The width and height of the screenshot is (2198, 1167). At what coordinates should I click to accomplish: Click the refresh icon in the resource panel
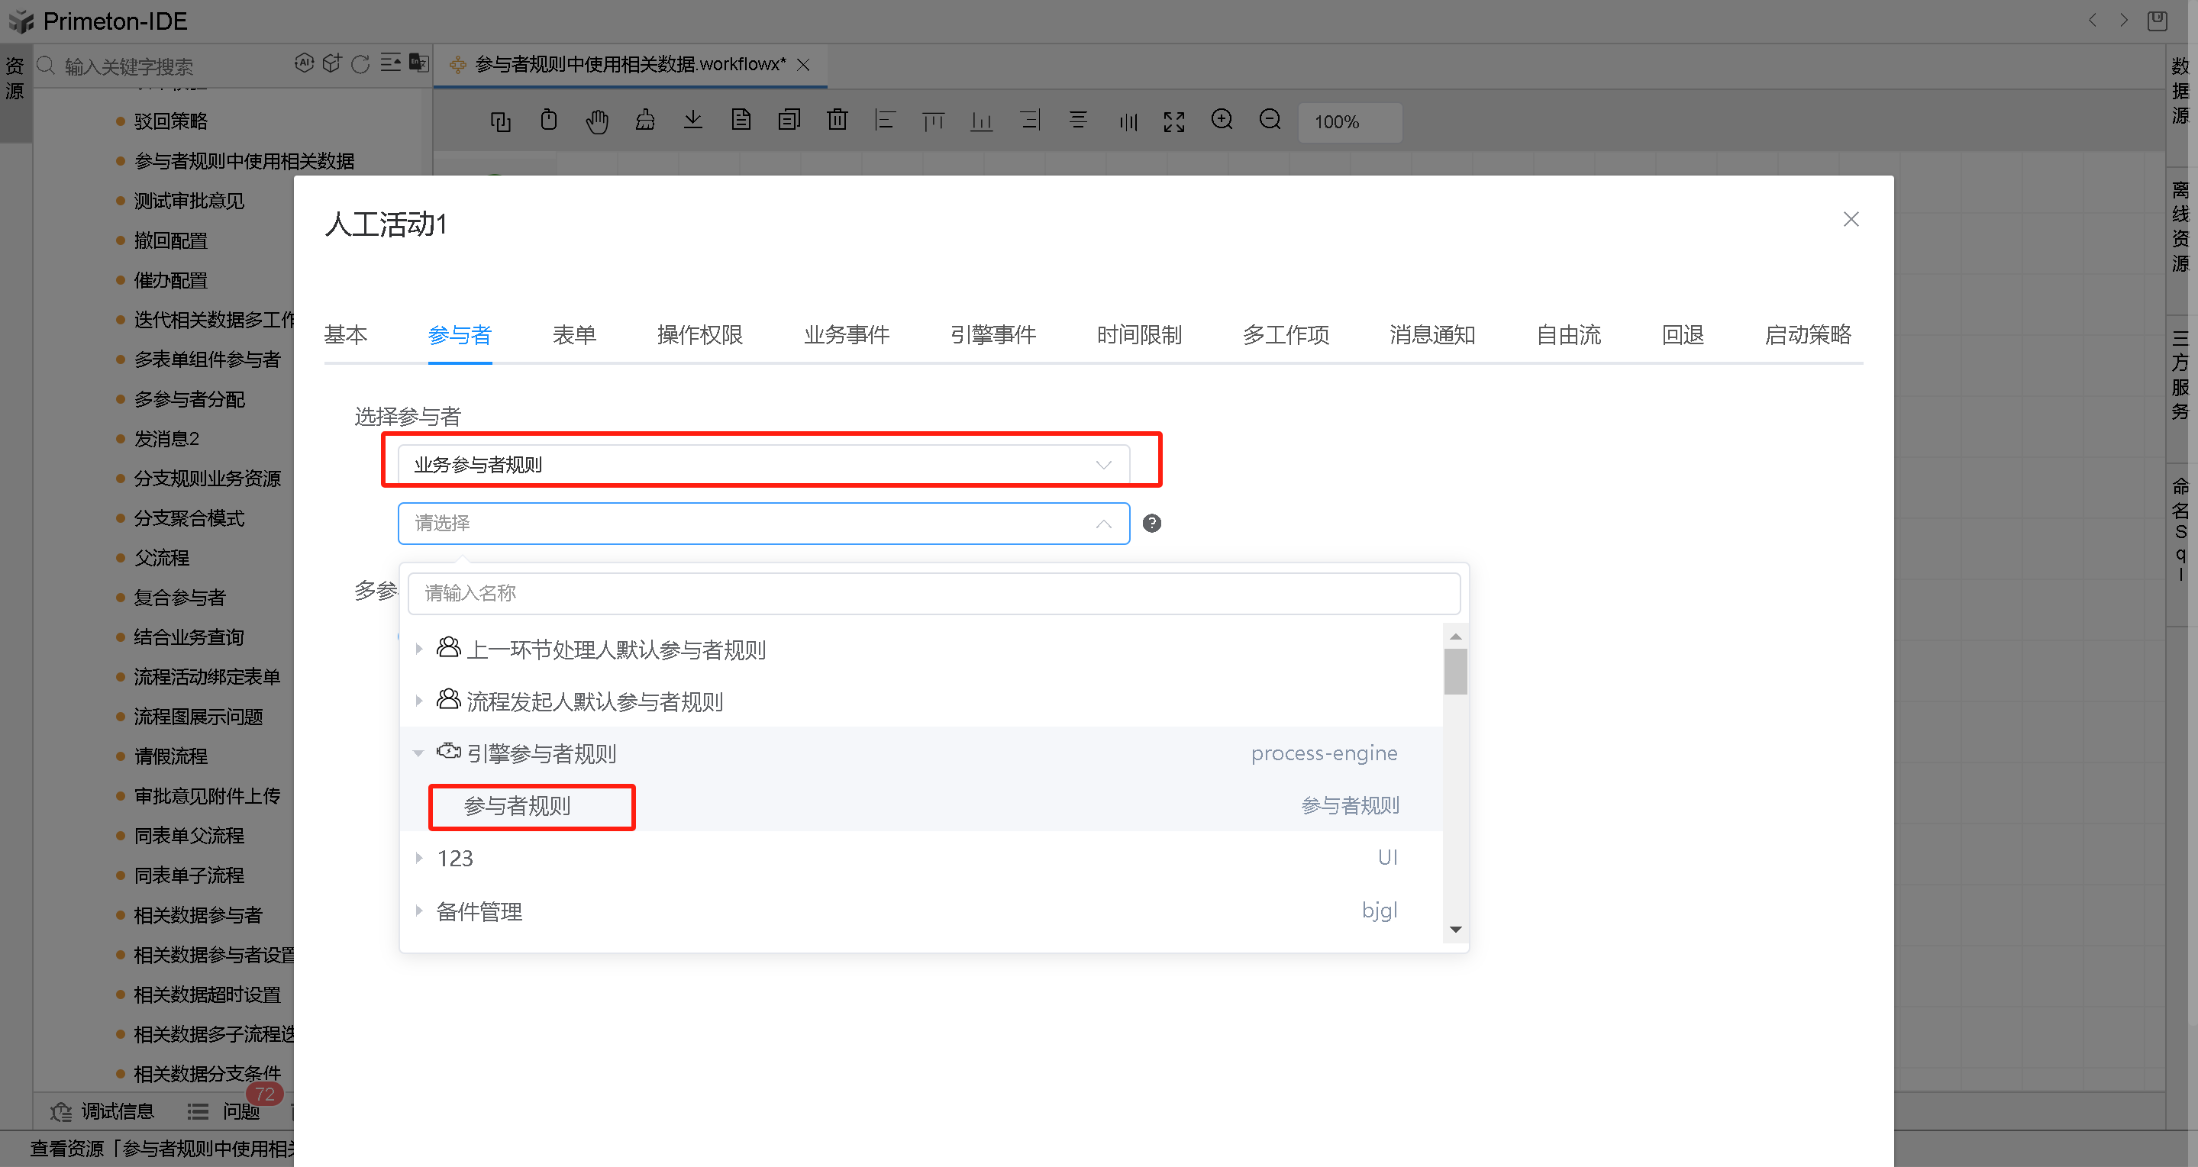[360, 63]
